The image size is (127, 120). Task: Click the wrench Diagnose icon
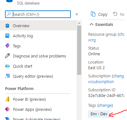click(x=7, y=56)
